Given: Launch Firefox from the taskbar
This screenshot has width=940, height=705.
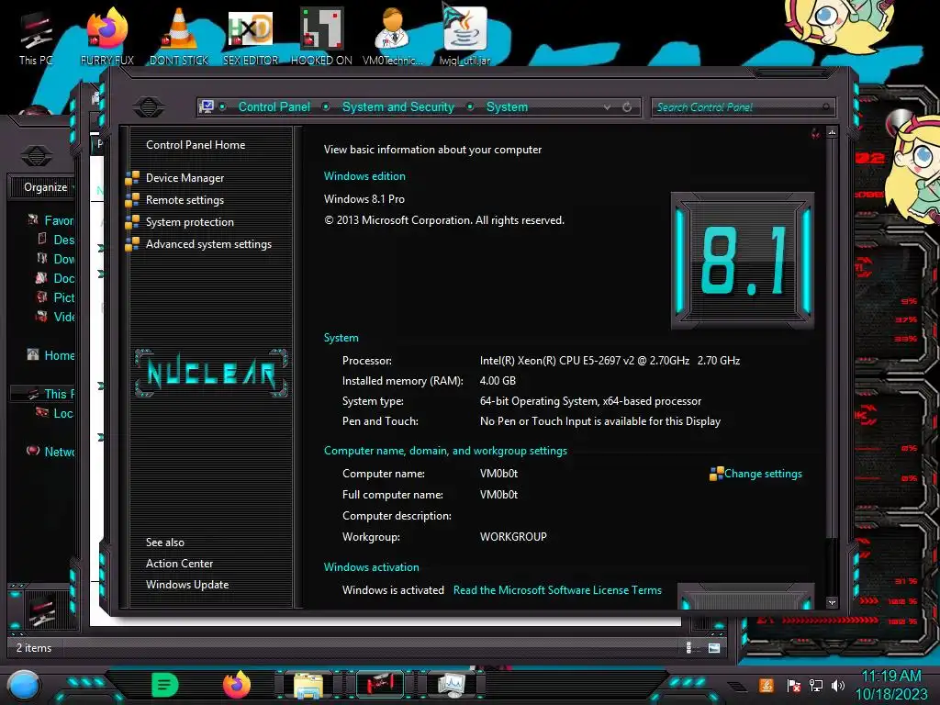Looking at the screenshot, I should 237,685.
